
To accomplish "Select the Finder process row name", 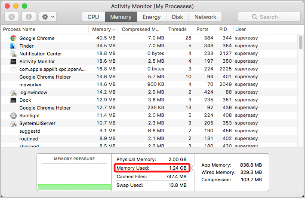I will (x=26, y=46).
